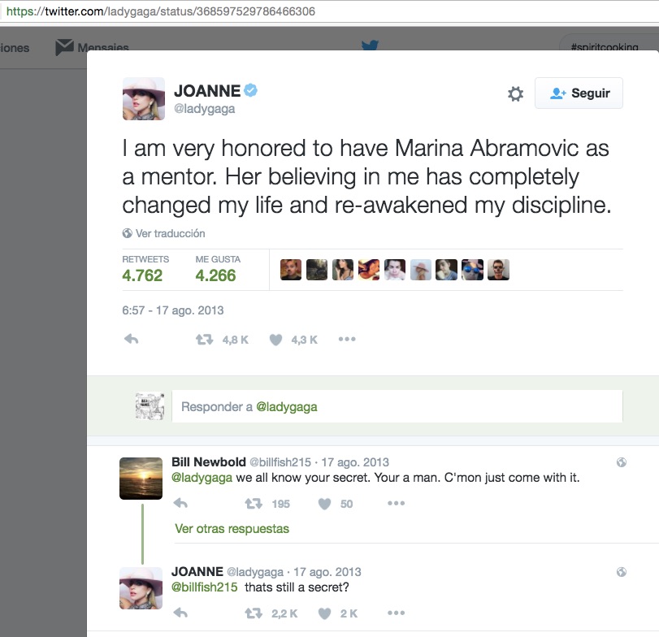View the 4.266 Me gusta list
The height and width of the screenshot is (637, 659).
[215, 275]
